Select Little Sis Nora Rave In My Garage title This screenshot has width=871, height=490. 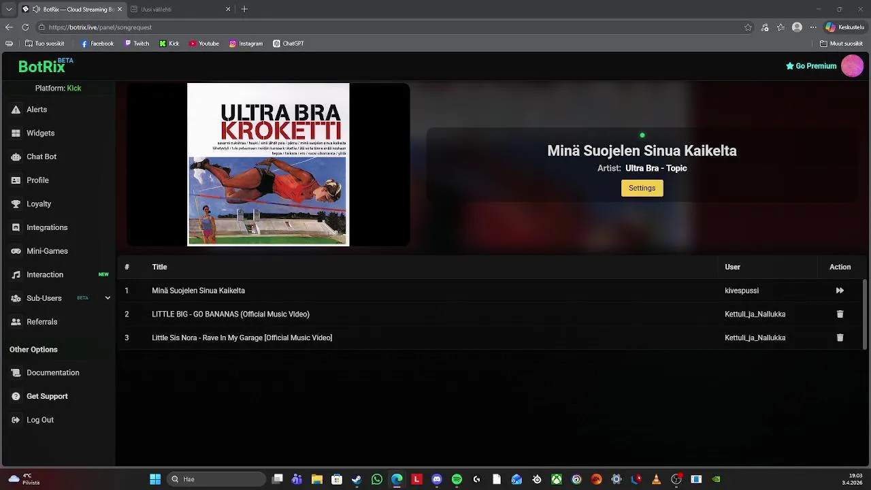[x=242, y=338]
